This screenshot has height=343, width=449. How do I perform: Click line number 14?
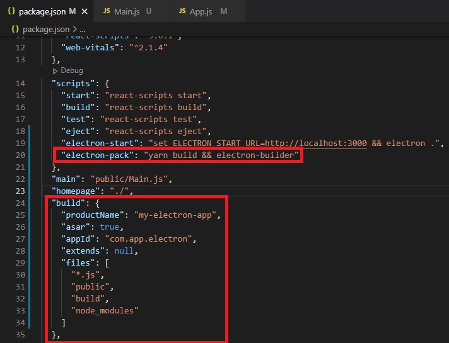[x=20, y=84]
